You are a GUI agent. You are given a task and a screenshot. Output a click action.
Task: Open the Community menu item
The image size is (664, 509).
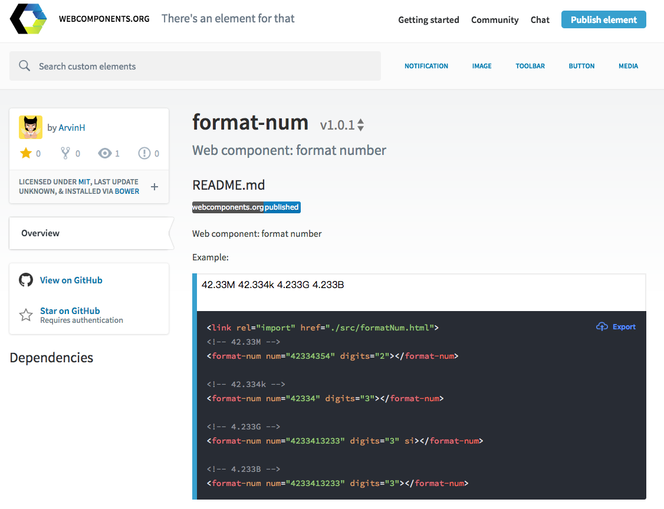click(x=495, y=20)
